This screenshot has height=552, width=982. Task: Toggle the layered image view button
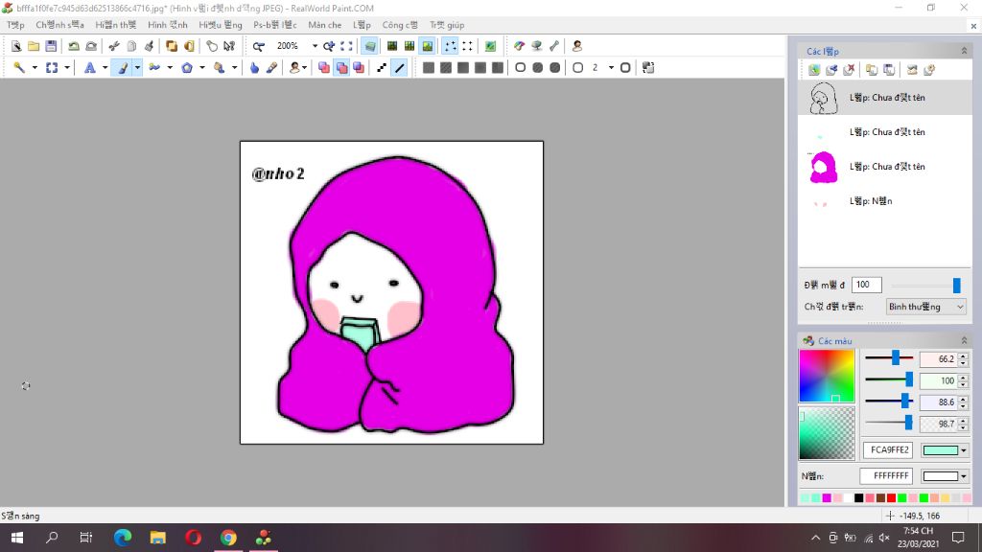coord(370,46)
